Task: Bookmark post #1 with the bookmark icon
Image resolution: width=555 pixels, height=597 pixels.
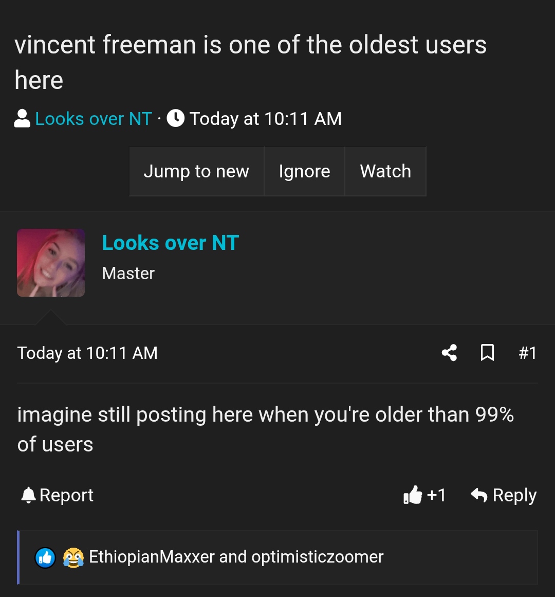Action: click(x=487, y=353)
